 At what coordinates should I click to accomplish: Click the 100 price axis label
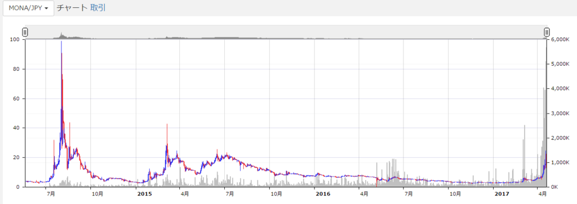coord(15,39)
